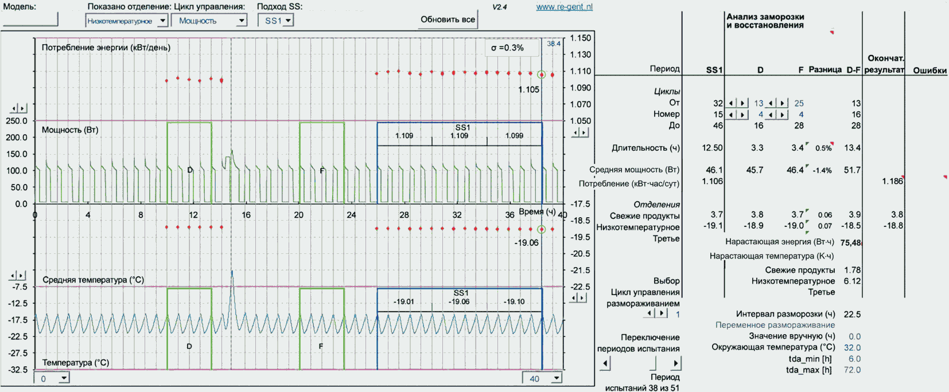949x392 pixels.
Task: Click left arrow for D period 'Номер' value
Action: coord(731,115)
